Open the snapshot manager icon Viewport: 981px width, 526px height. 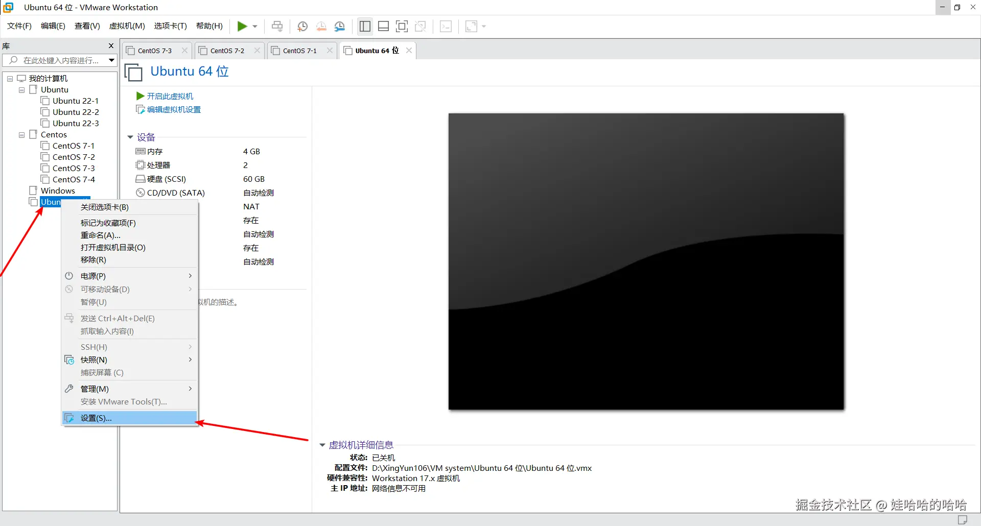pos(340,26)
